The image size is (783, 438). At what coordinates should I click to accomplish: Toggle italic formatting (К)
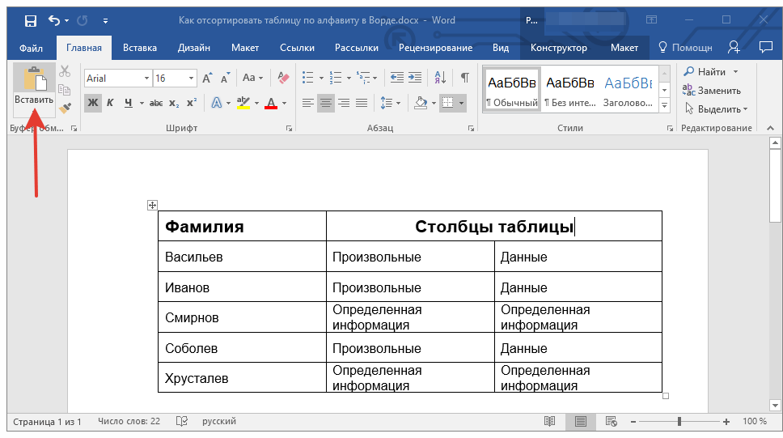[x=112, y=103]
